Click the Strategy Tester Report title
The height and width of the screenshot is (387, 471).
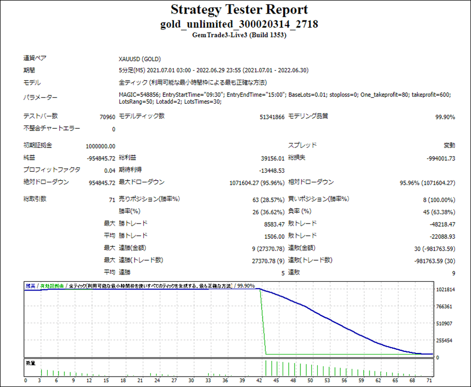coord(239,10)
